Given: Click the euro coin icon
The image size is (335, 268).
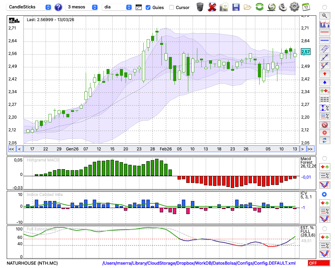Looking at the screenshot, I should (283, 7).
